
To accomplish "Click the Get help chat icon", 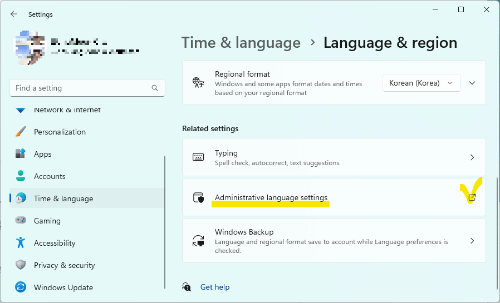I will tap(187, 287).
